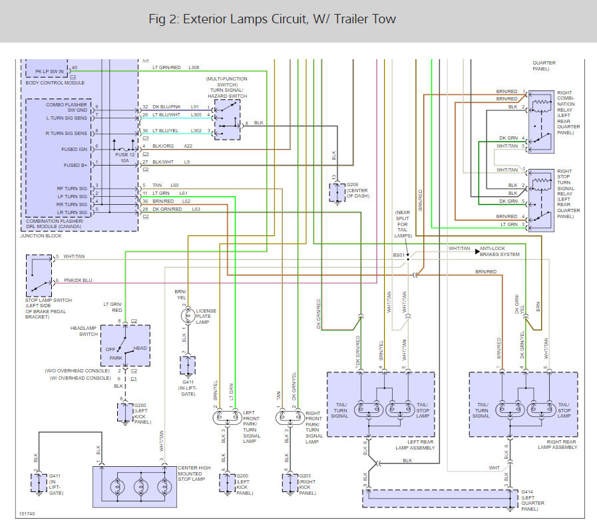Click the 'OFF' position in headlamp switch

(110, 349)
